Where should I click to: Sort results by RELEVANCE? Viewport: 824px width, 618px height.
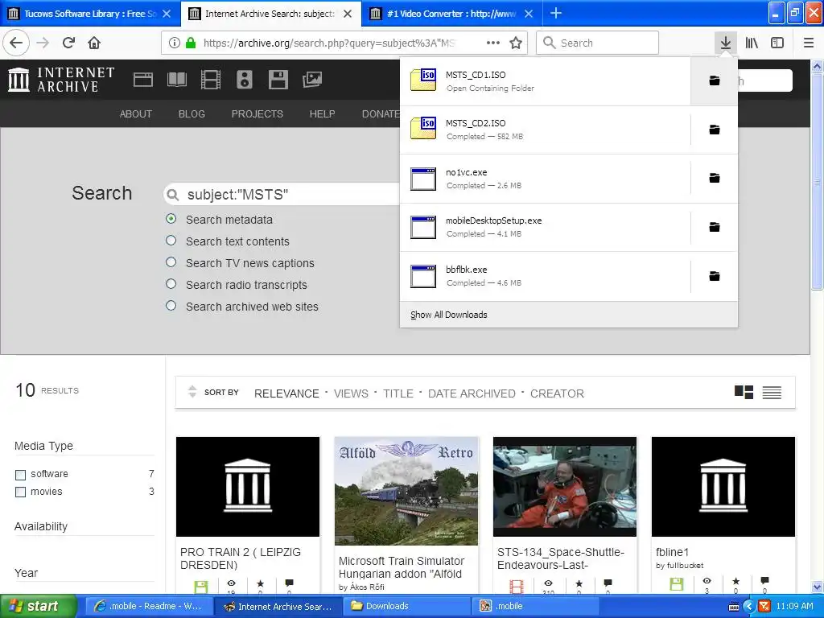pyautogui.click(x=286, y=393)
